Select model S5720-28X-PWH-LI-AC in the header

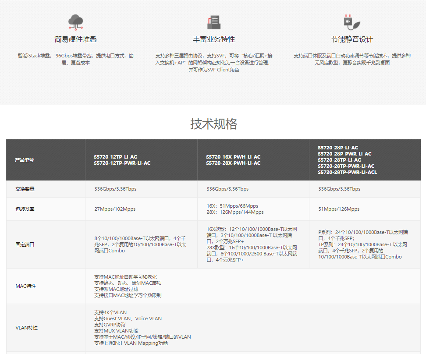pyautogui.click(x=233, y=163)
